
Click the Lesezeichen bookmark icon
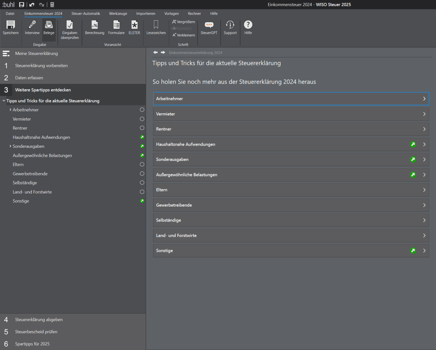(x=156, y=25)
